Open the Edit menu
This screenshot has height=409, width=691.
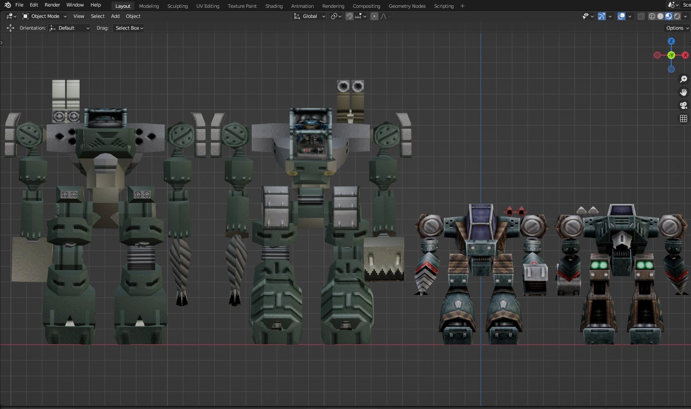coord(34,5)
